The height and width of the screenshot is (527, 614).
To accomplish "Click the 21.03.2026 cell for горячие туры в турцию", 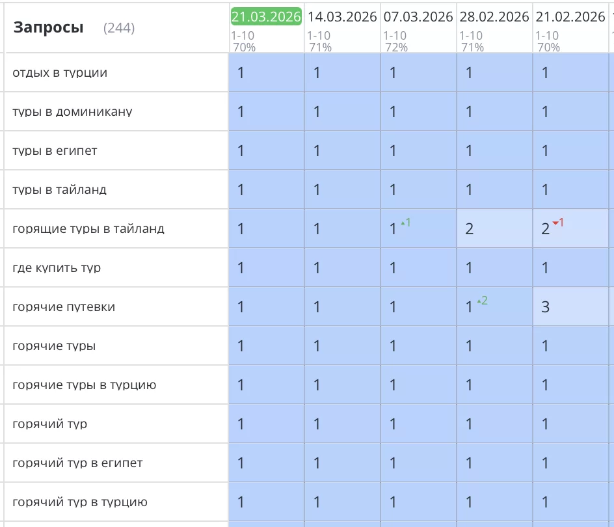I will click(x=266, y=385).
